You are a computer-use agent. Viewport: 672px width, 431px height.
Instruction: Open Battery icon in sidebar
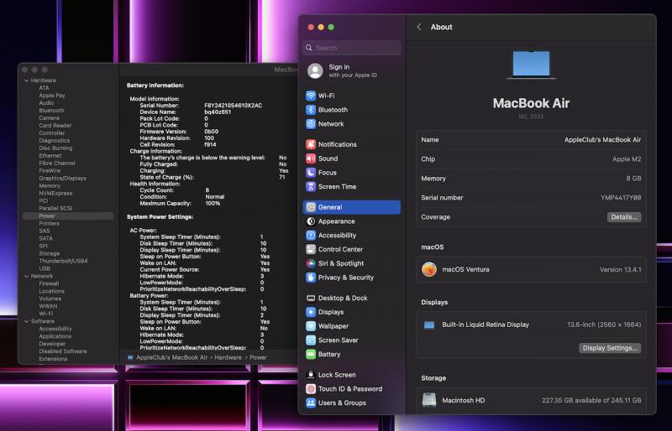[311, 355]
